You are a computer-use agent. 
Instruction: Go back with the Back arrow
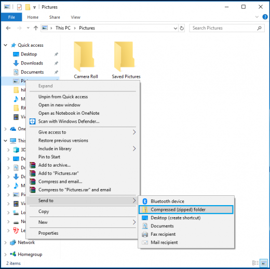[8, 28]
